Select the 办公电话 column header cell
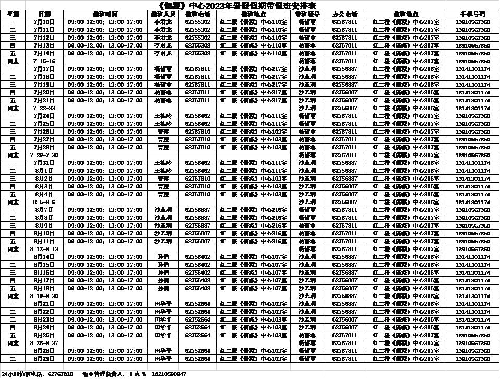 point(344,14)
